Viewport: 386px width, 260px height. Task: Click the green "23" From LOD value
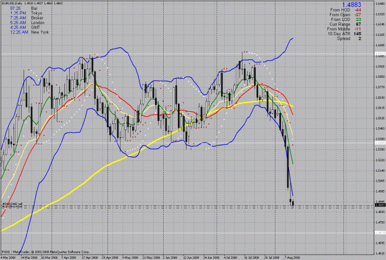pos(358,19)
